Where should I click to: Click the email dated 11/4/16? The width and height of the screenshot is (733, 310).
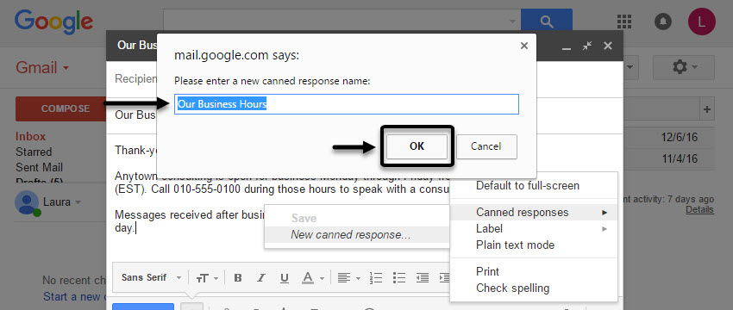click(x=680, y=158)
